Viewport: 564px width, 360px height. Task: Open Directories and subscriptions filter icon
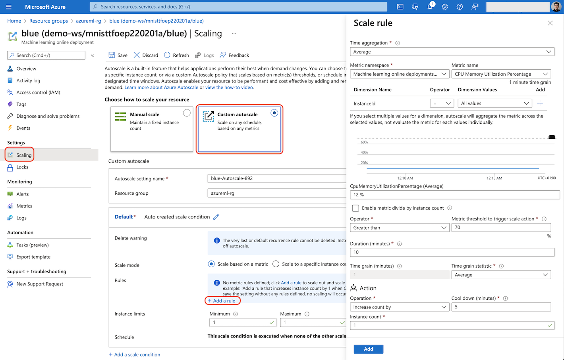click(415, 7)
